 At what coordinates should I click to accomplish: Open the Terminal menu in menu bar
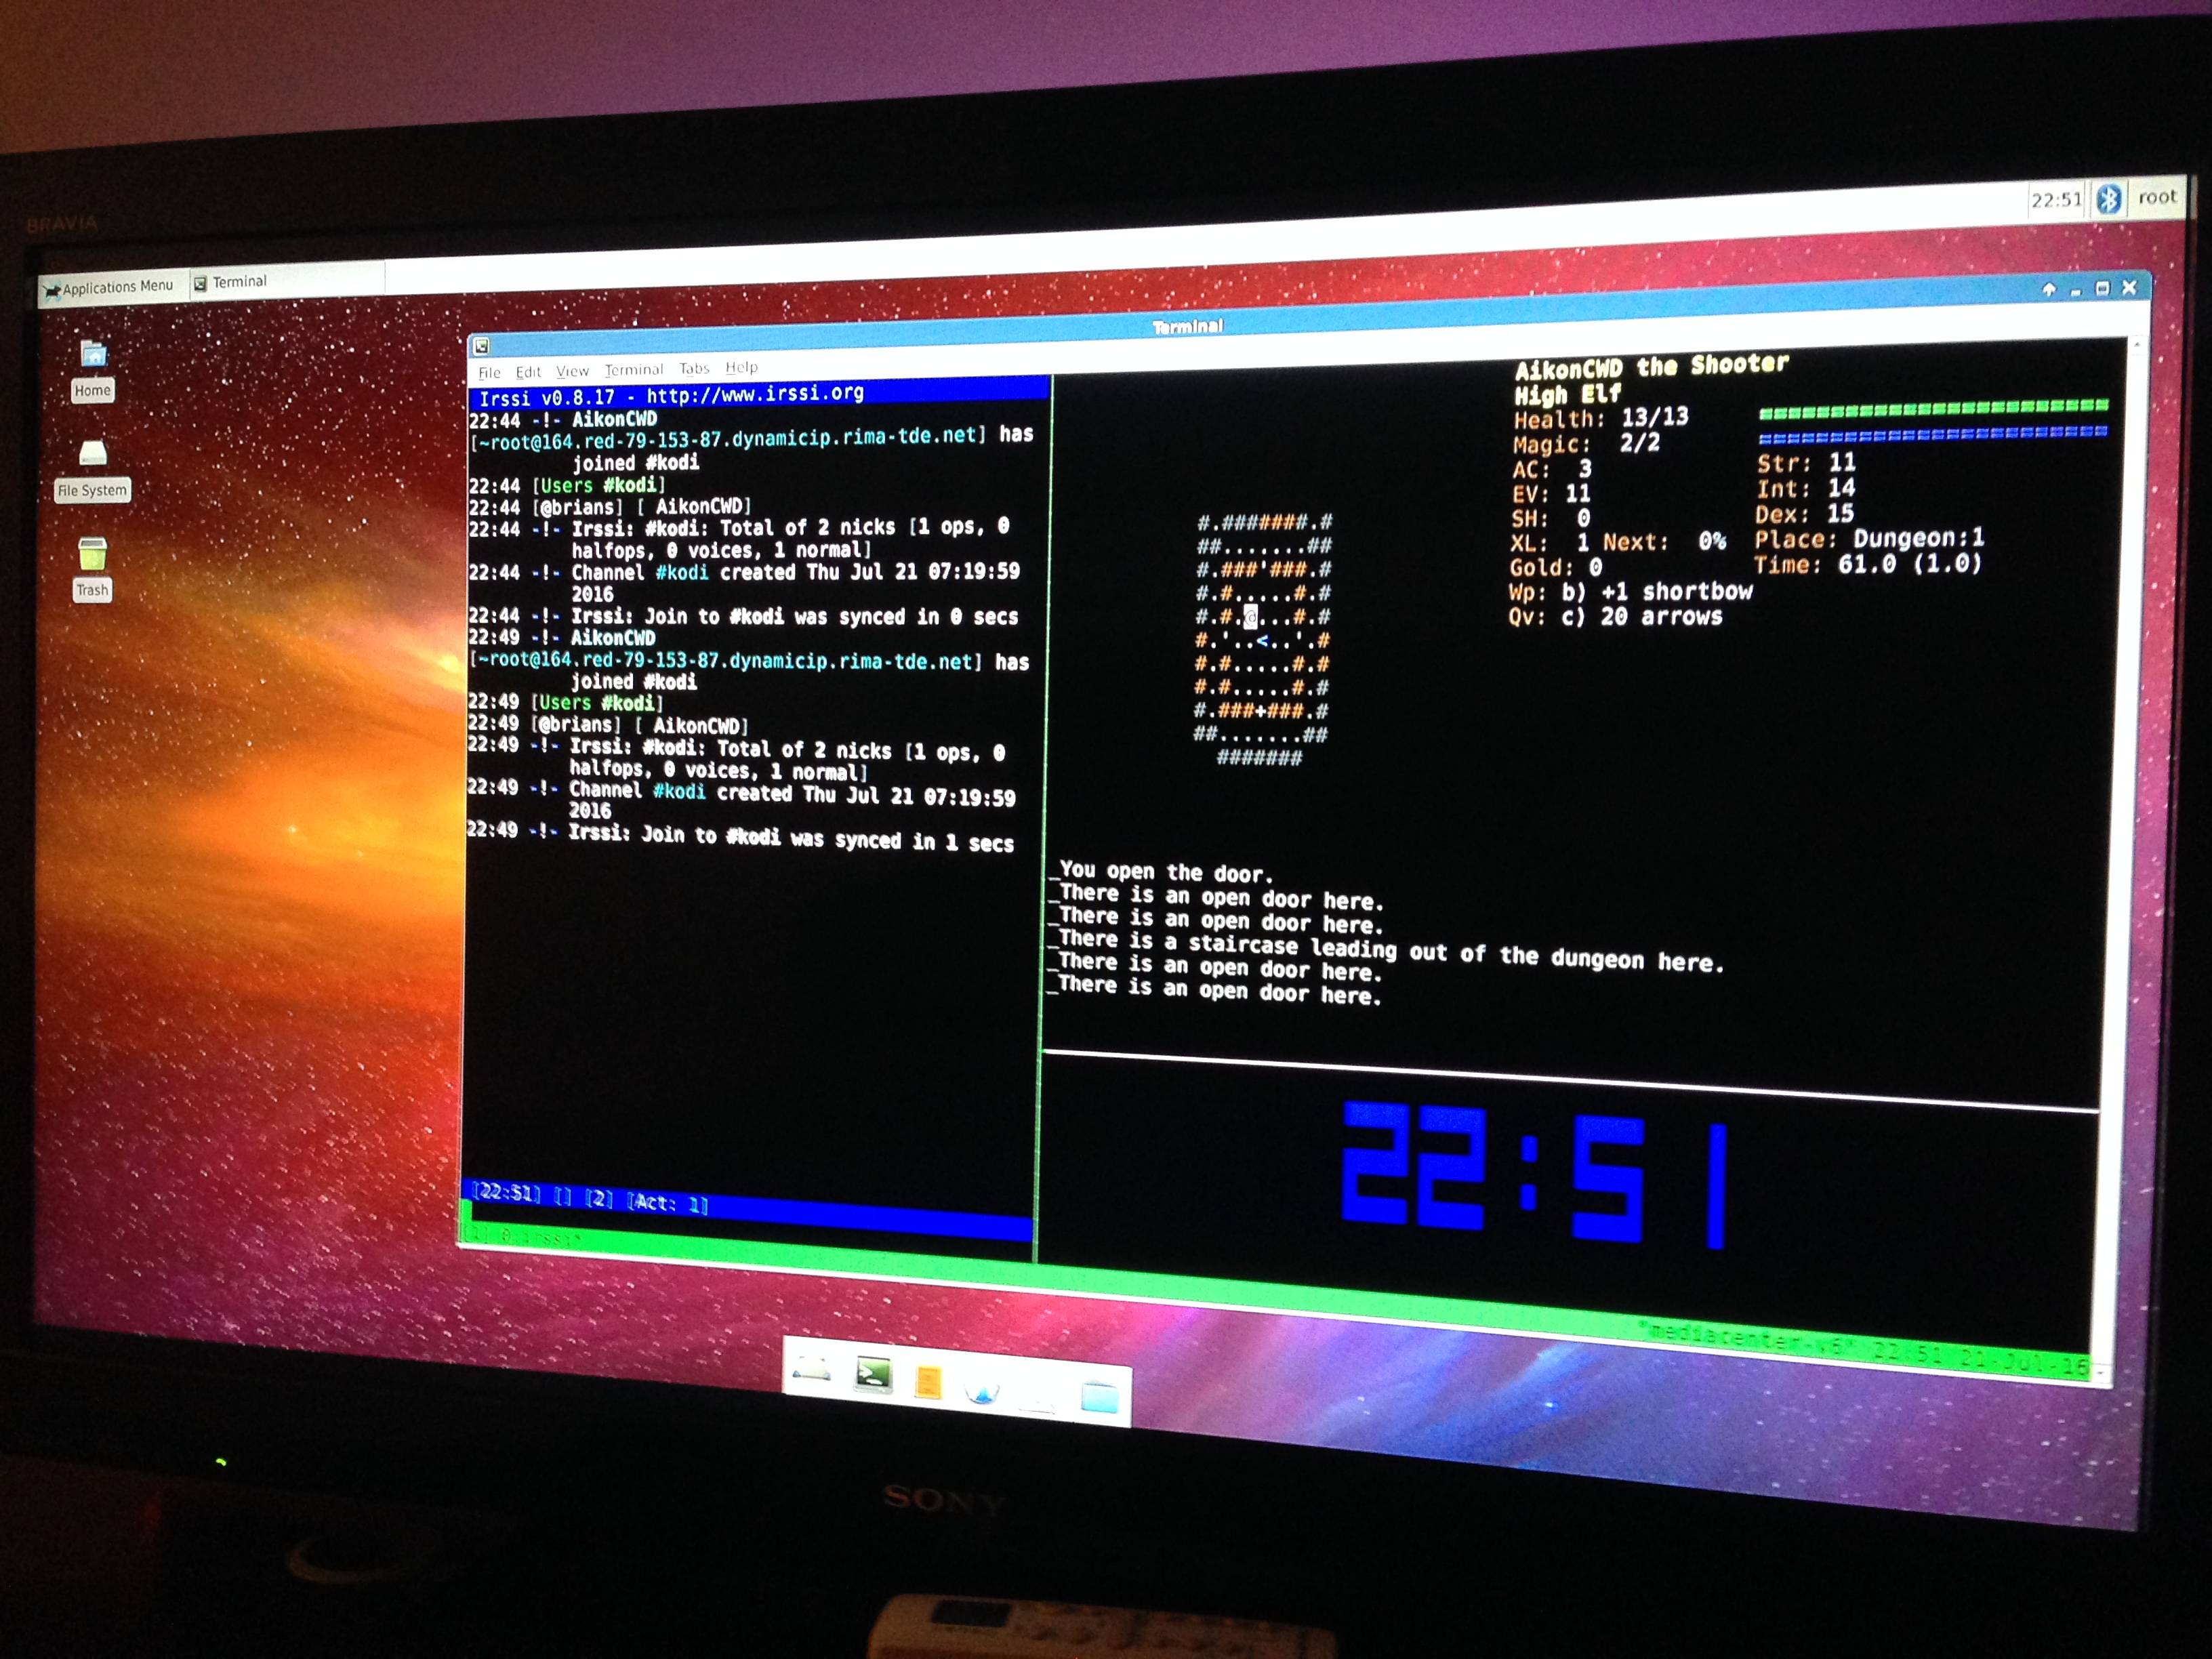point(633,370)
